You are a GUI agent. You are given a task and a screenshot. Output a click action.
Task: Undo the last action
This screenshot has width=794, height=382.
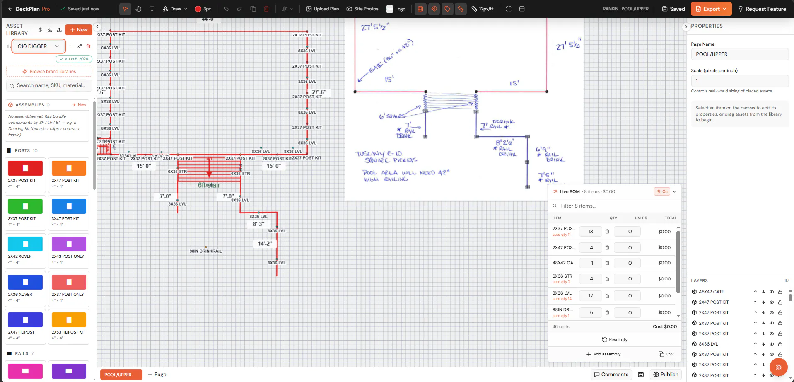tap(226, 9)
